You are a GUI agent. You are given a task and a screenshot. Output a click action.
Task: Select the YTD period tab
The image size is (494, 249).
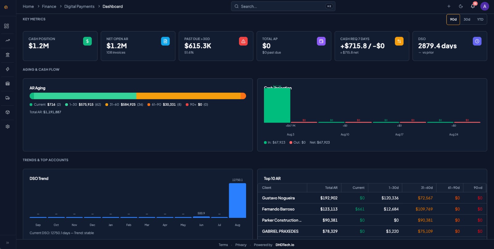(x=480, y=19)
